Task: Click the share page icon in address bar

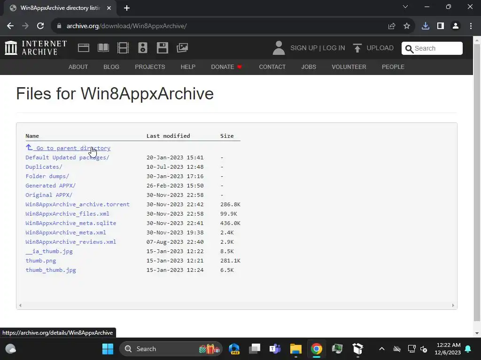Action: coord(392,26)
